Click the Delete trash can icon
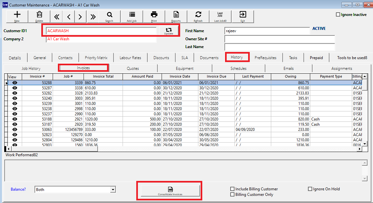This screenshot has height=203, width=373. tap(39, 16)
